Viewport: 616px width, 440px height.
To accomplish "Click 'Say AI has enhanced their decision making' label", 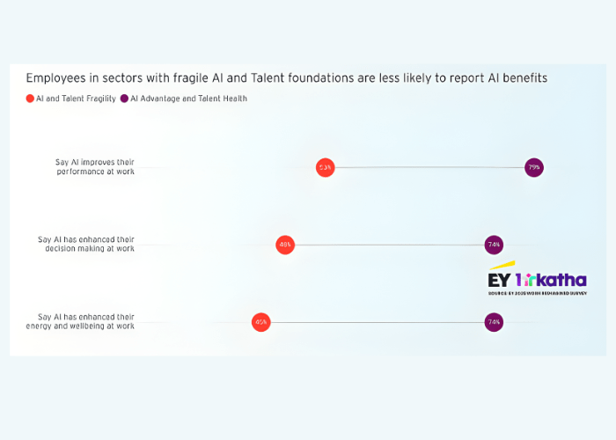I will point(86,244).
